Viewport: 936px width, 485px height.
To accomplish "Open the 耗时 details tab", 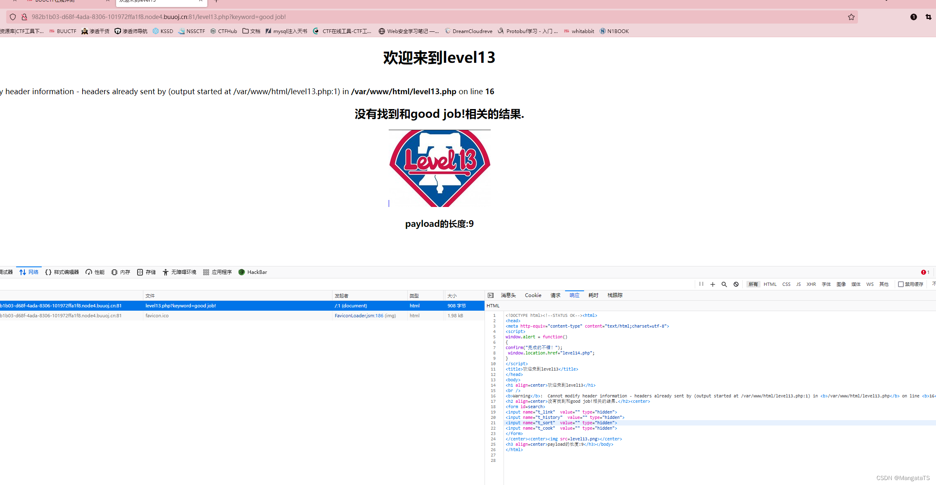I will 594,295.
